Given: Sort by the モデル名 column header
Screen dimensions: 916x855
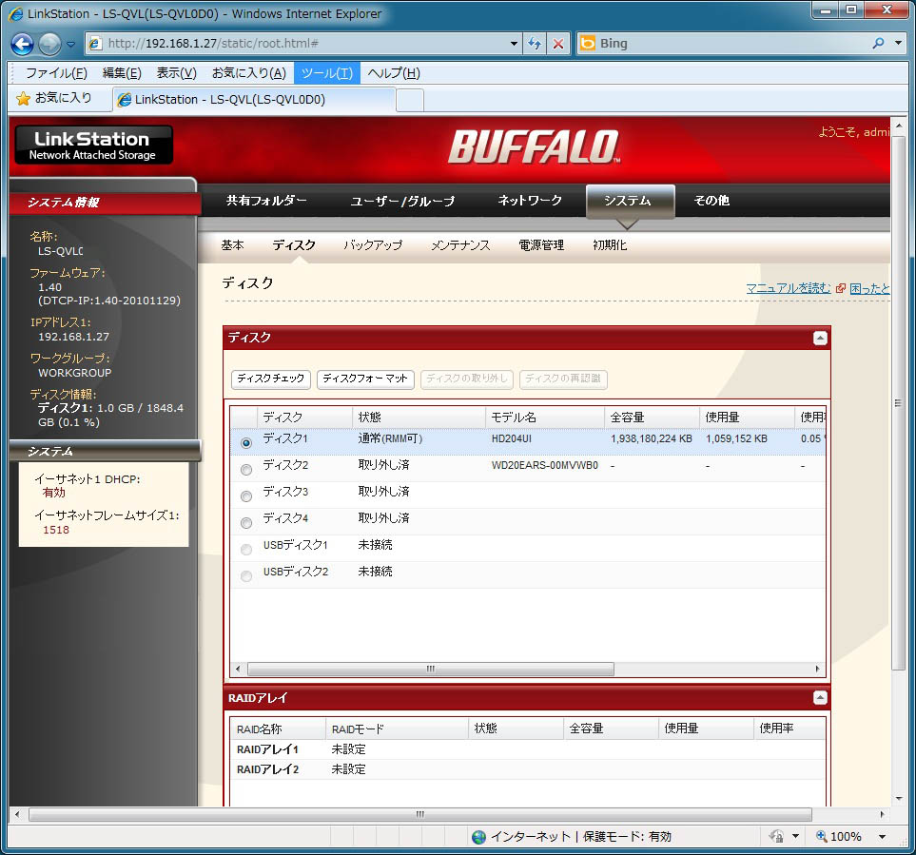Looking at the screenshot, I should [x=544, y=417].
